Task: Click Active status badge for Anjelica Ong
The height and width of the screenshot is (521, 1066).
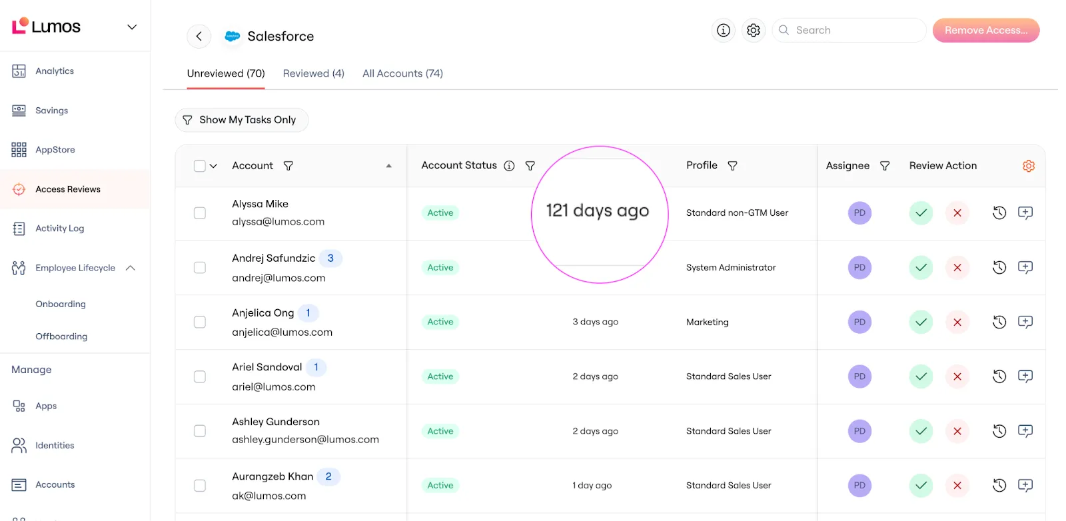Action: tap(440, 322)
